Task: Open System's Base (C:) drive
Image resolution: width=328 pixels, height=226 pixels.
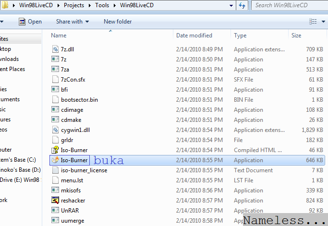Action: (18, 160)
